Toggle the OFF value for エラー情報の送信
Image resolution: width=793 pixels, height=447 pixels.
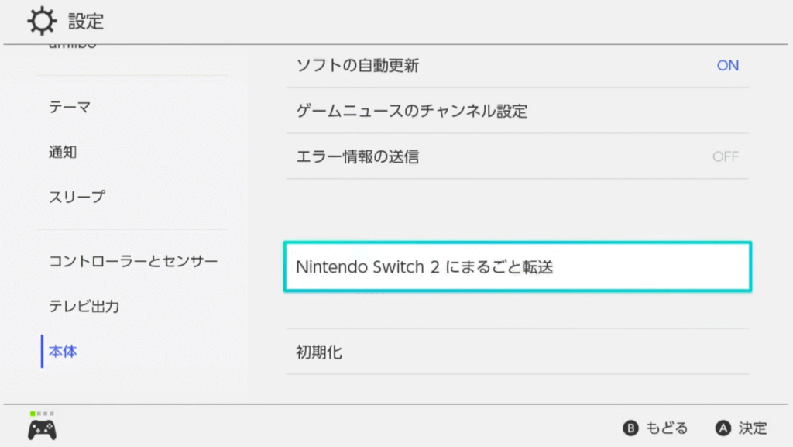[726, 156]
